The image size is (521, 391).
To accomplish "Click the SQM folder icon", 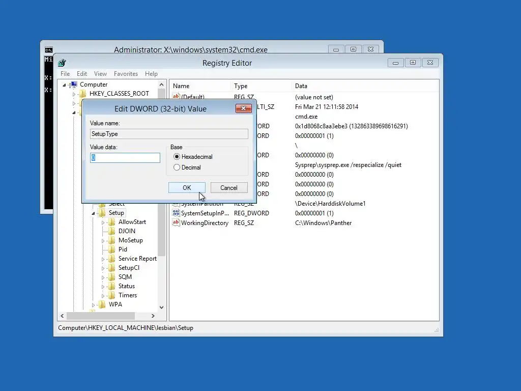I will 112,277.
